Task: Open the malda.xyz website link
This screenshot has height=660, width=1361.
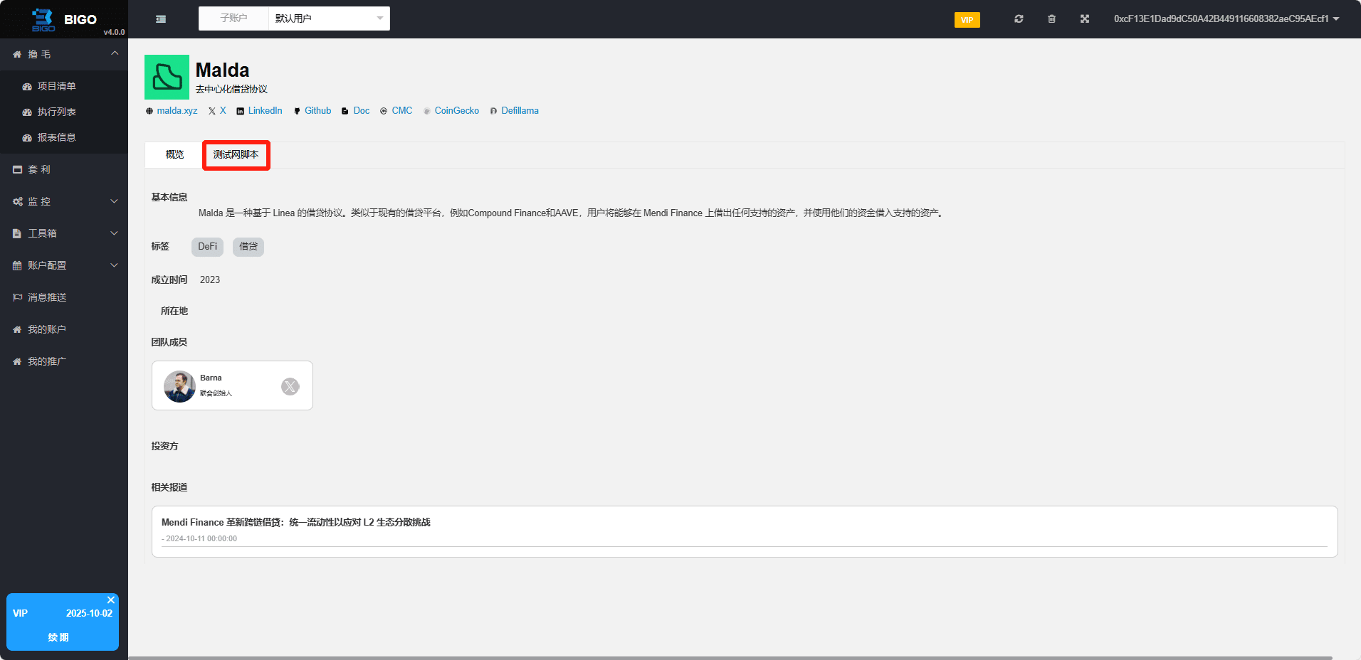Action: [177, 110]
